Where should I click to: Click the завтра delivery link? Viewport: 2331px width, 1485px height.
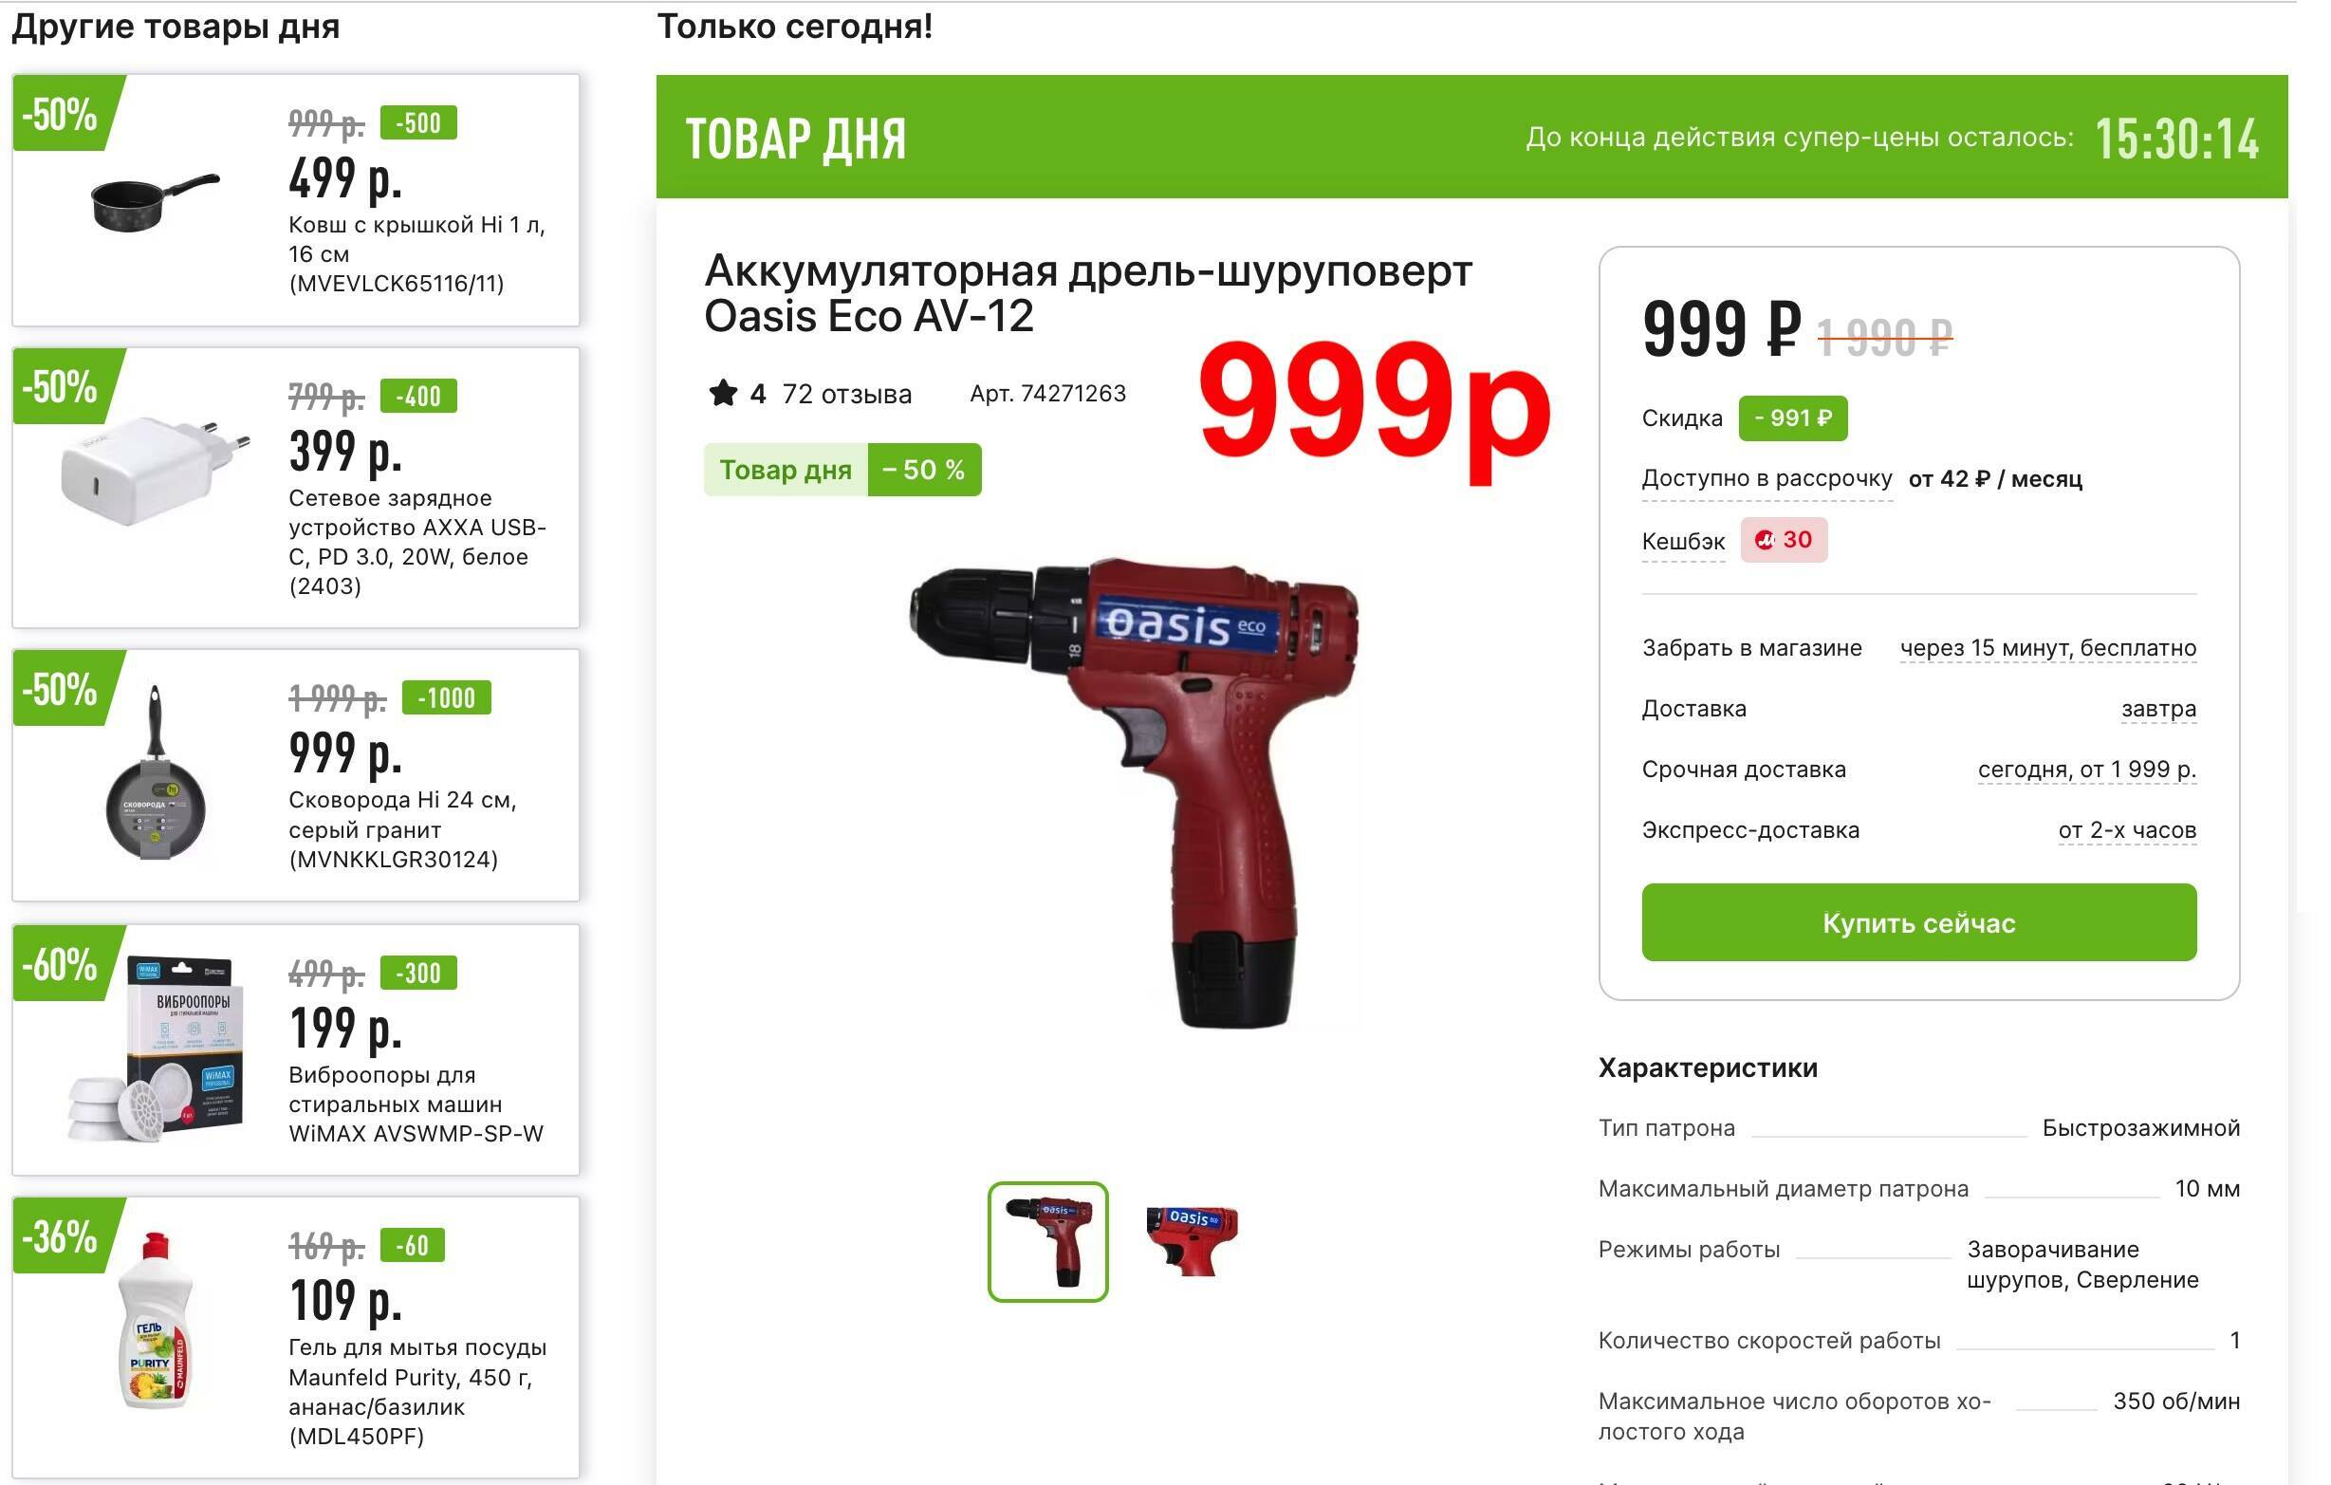[2157, 709]
